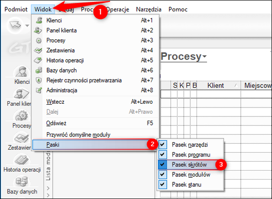Image resolution: width=272 pixels, height=199 pixels.
Task: Select Wstecz in the menu
Action: 95,102
